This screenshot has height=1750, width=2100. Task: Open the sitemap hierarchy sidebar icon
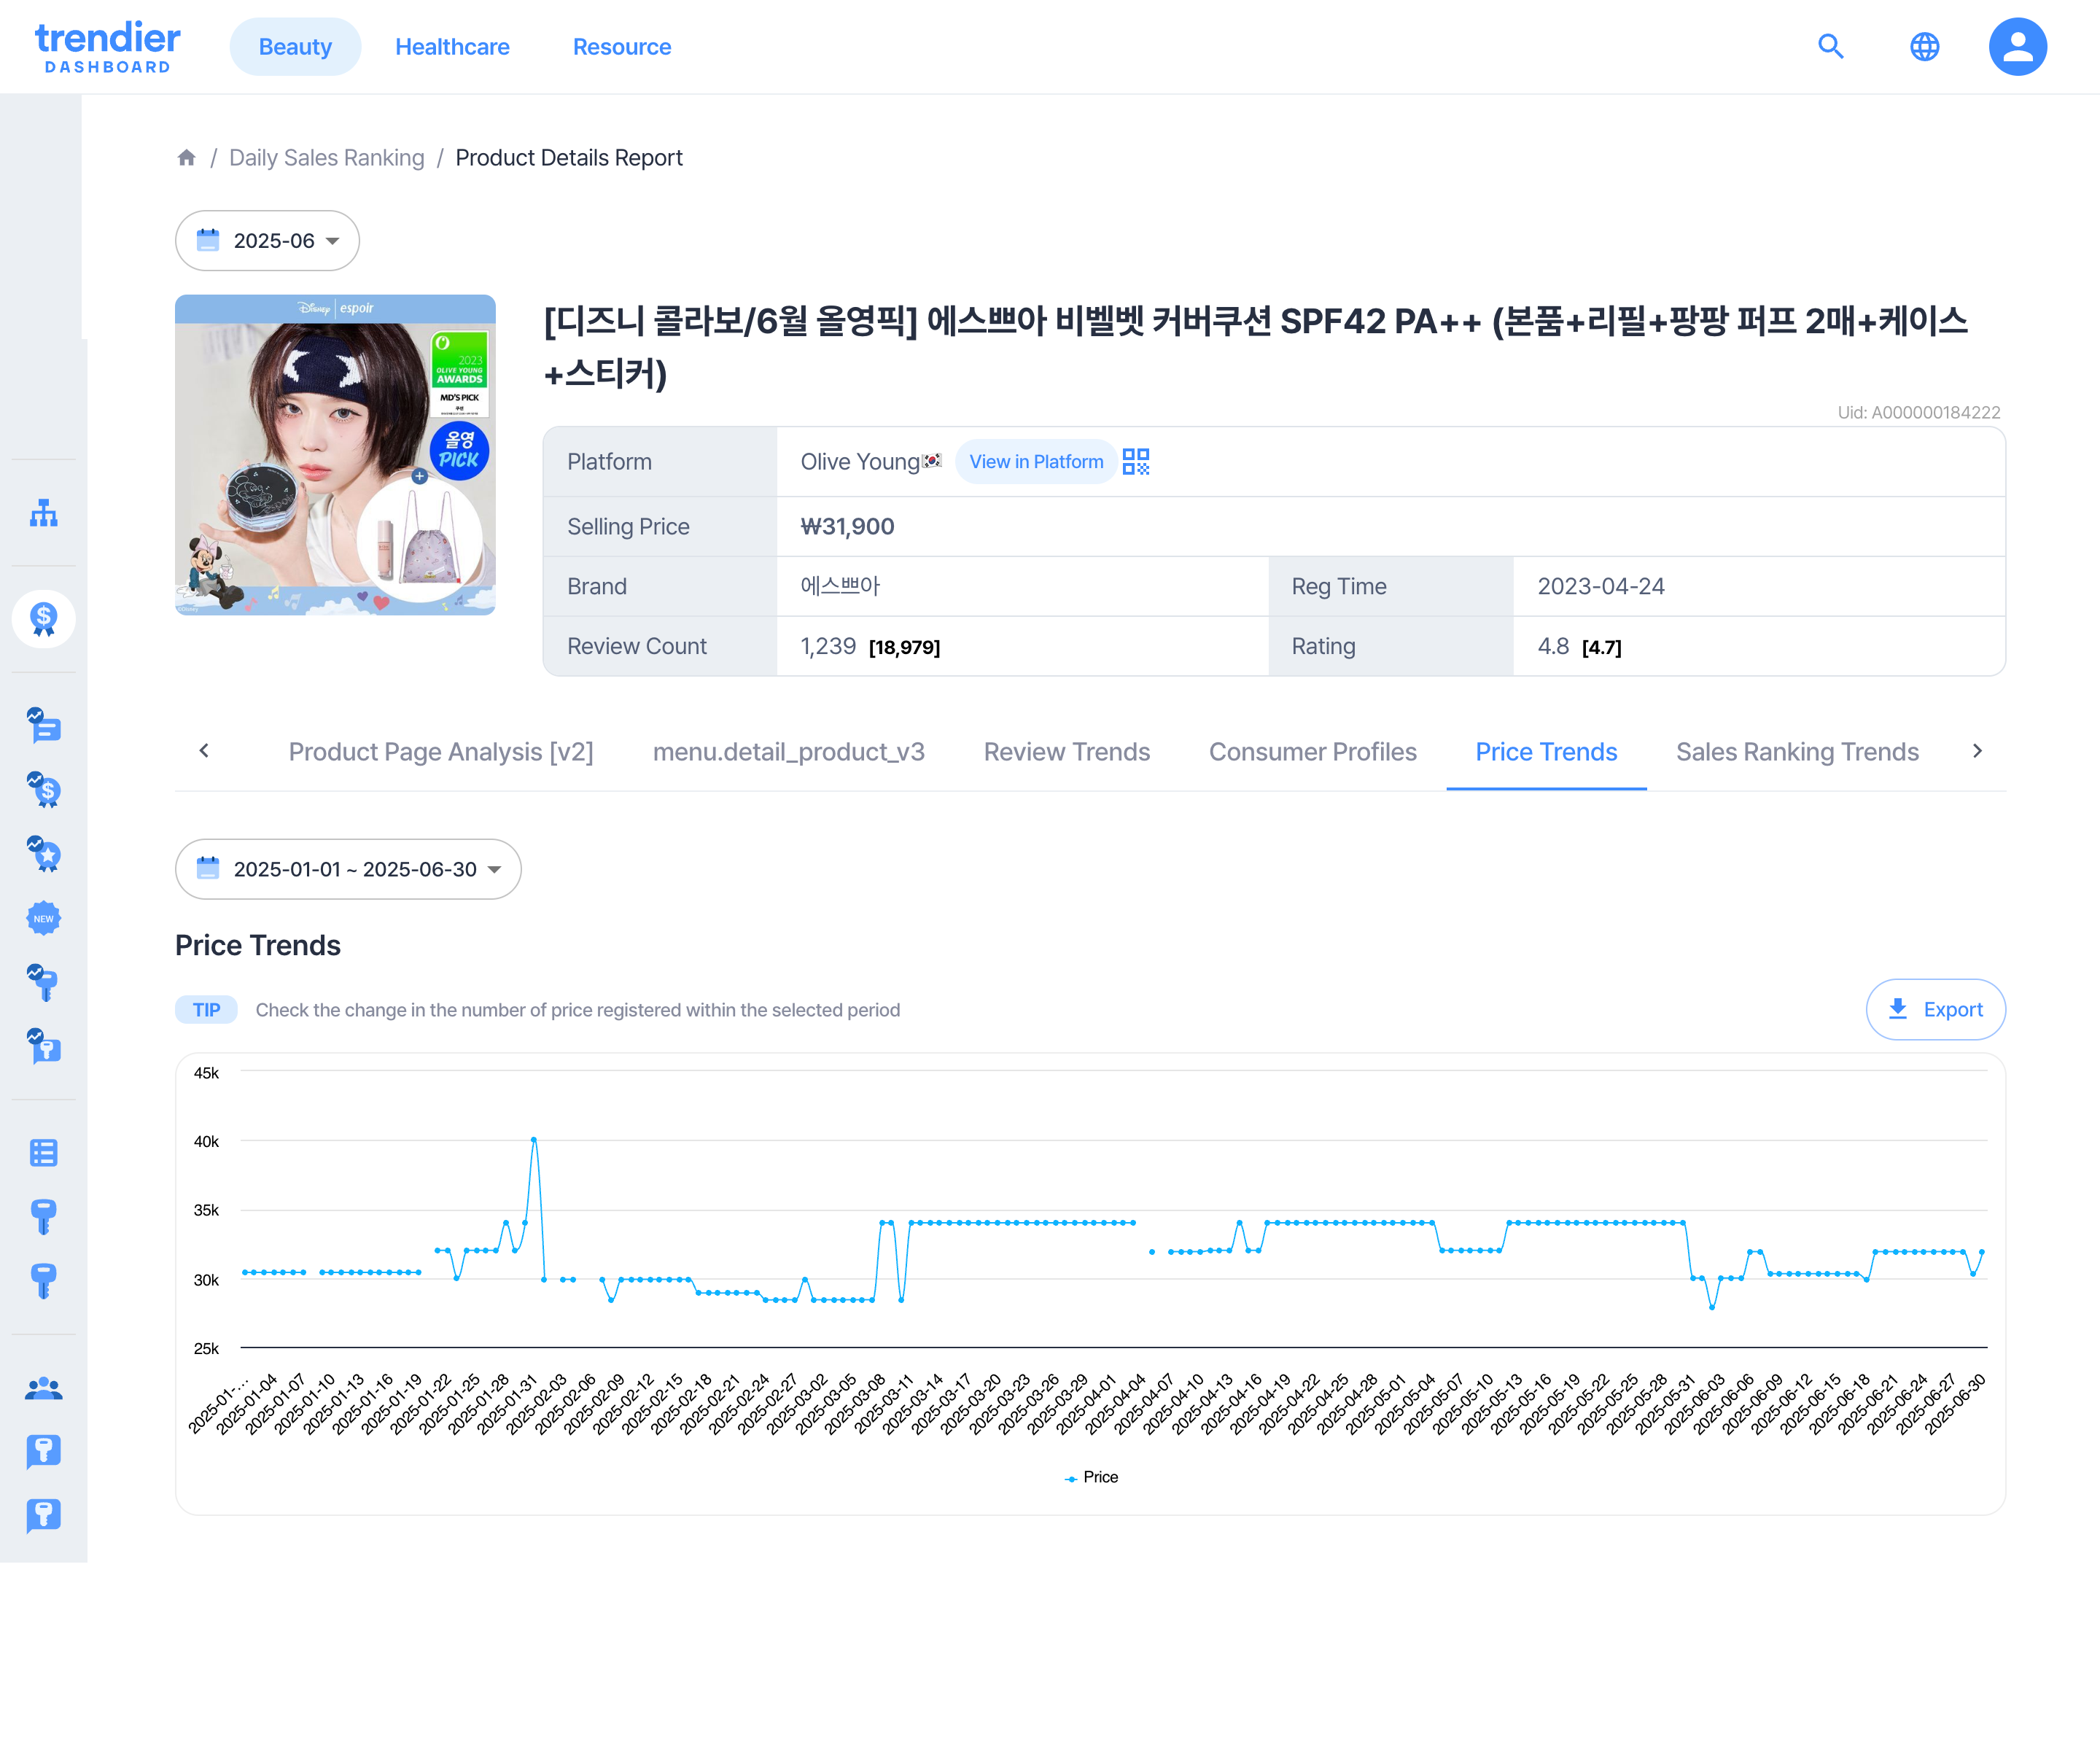(x=43, y=513)
